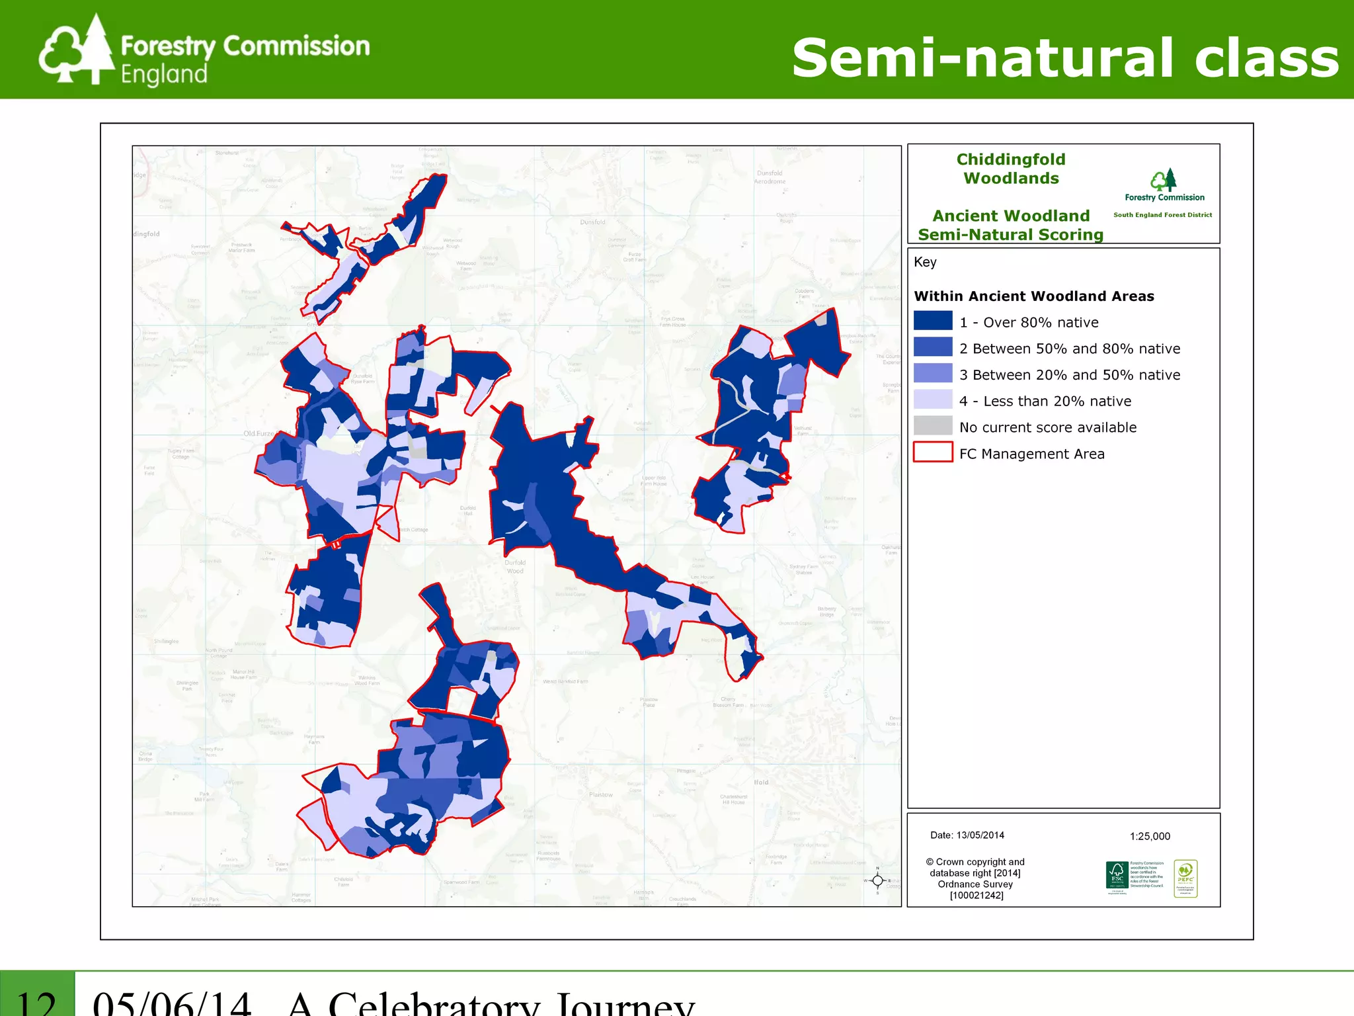Image resolution: width=1354 pixels, height=1016 pixels.
Task: Click the 'A Celebratory Journey' footer text
Action: click(x=491, y=1004)
